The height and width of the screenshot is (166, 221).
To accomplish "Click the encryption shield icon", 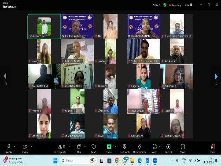I will [165, 5].
